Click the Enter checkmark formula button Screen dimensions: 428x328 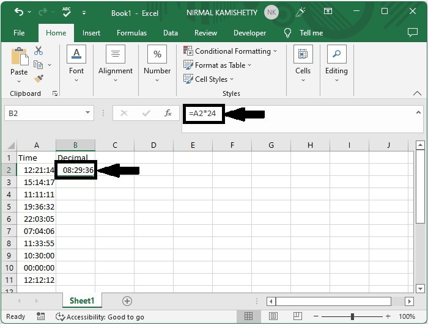(x=146, y=113)
